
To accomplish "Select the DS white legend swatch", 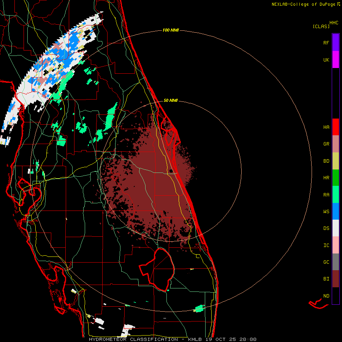I will click(336, 228).
